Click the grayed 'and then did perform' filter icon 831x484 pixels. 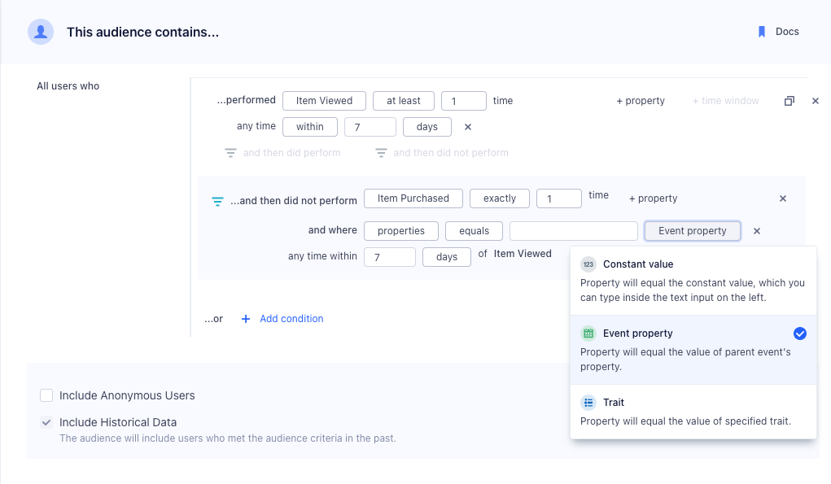pyautogui.click(x=229, y=152)
